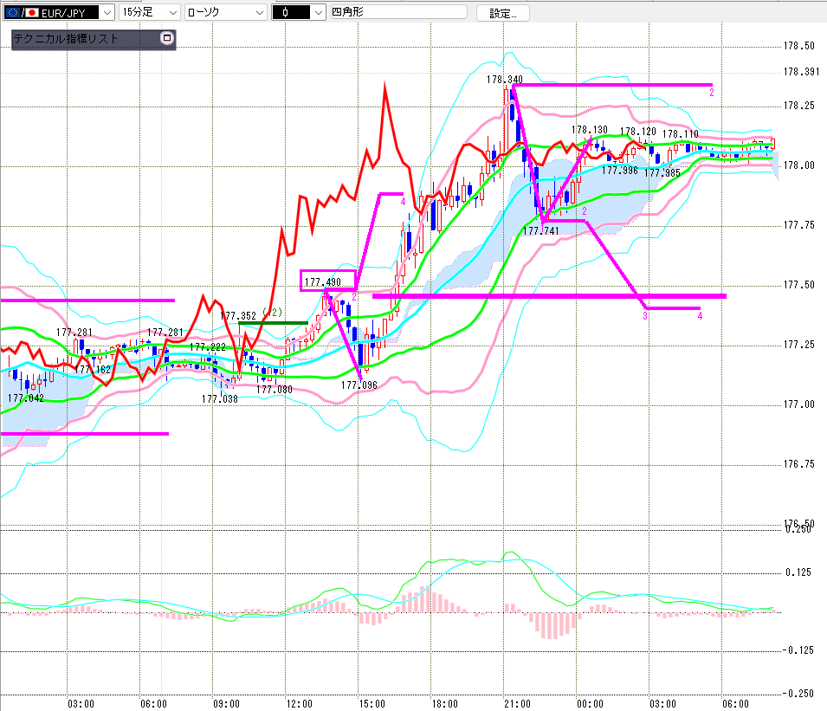Click the 178.25 price axis value
Viewport: 827px width, 711px height.
click(x=799, y=106)
